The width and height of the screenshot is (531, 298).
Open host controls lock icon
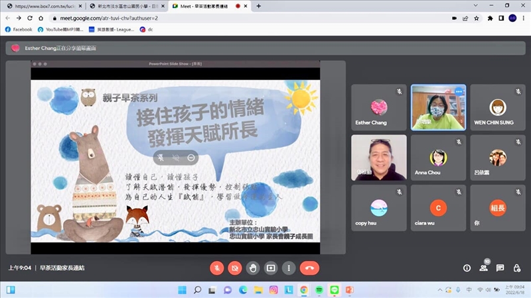(x=516, y=268)
